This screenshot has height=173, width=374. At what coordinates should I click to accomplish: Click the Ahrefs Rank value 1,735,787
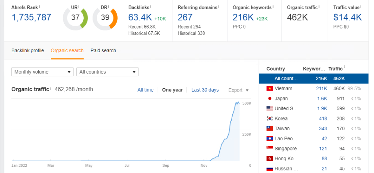coord(31,18)
